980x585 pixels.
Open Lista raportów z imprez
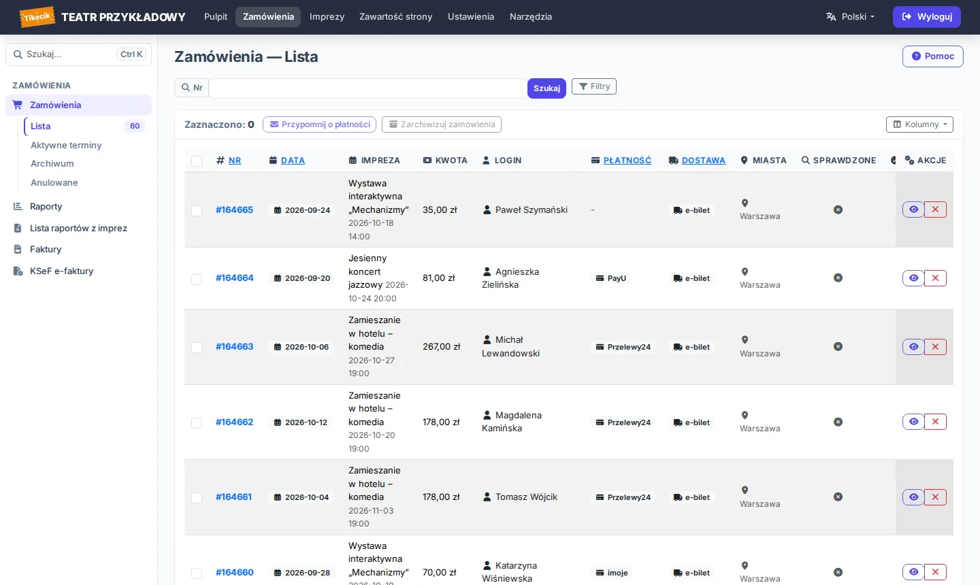tap(78, 228)
